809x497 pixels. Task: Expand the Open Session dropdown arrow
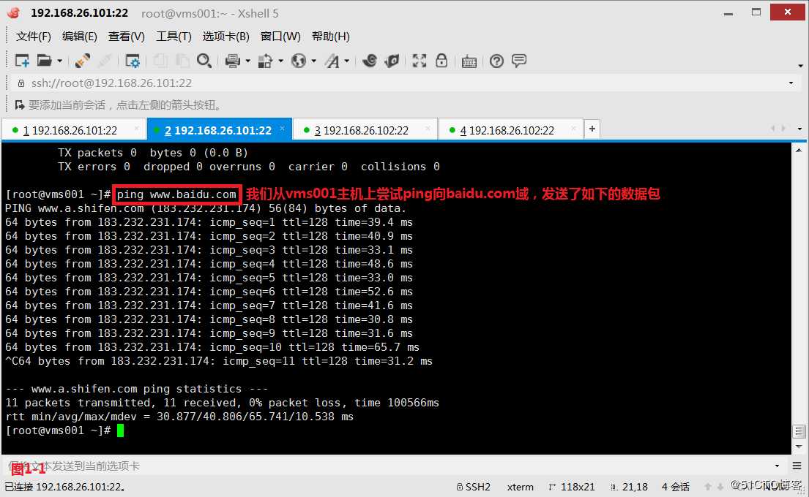[60, 61]
